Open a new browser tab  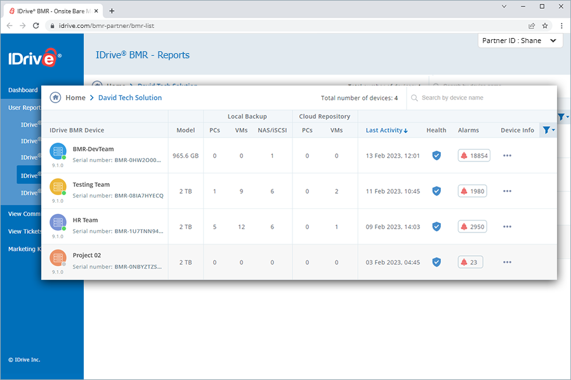pos(112,11)
